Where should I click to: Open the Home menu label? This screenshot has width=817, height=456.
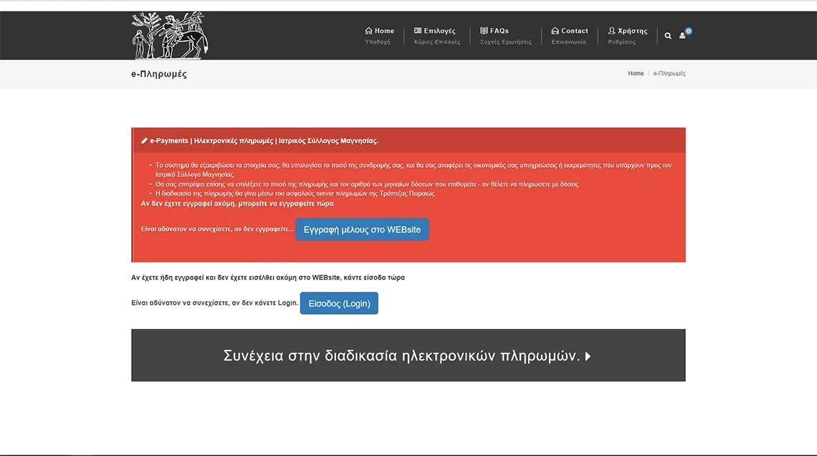[x=384, y=31]
